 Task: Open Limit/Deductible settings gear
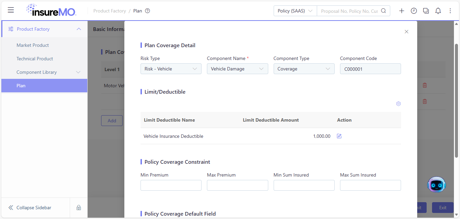click(398, 104)
